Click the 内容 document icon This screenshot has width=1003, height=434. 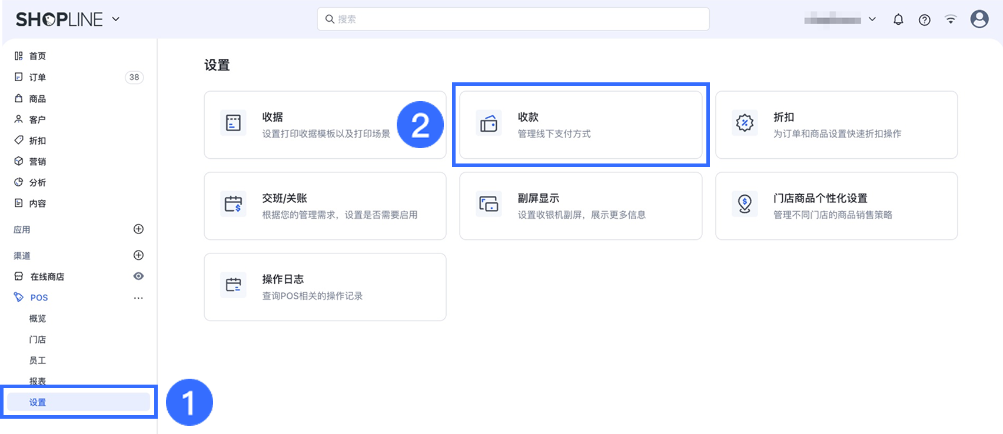pyautogui.click(x=19, y=203)
